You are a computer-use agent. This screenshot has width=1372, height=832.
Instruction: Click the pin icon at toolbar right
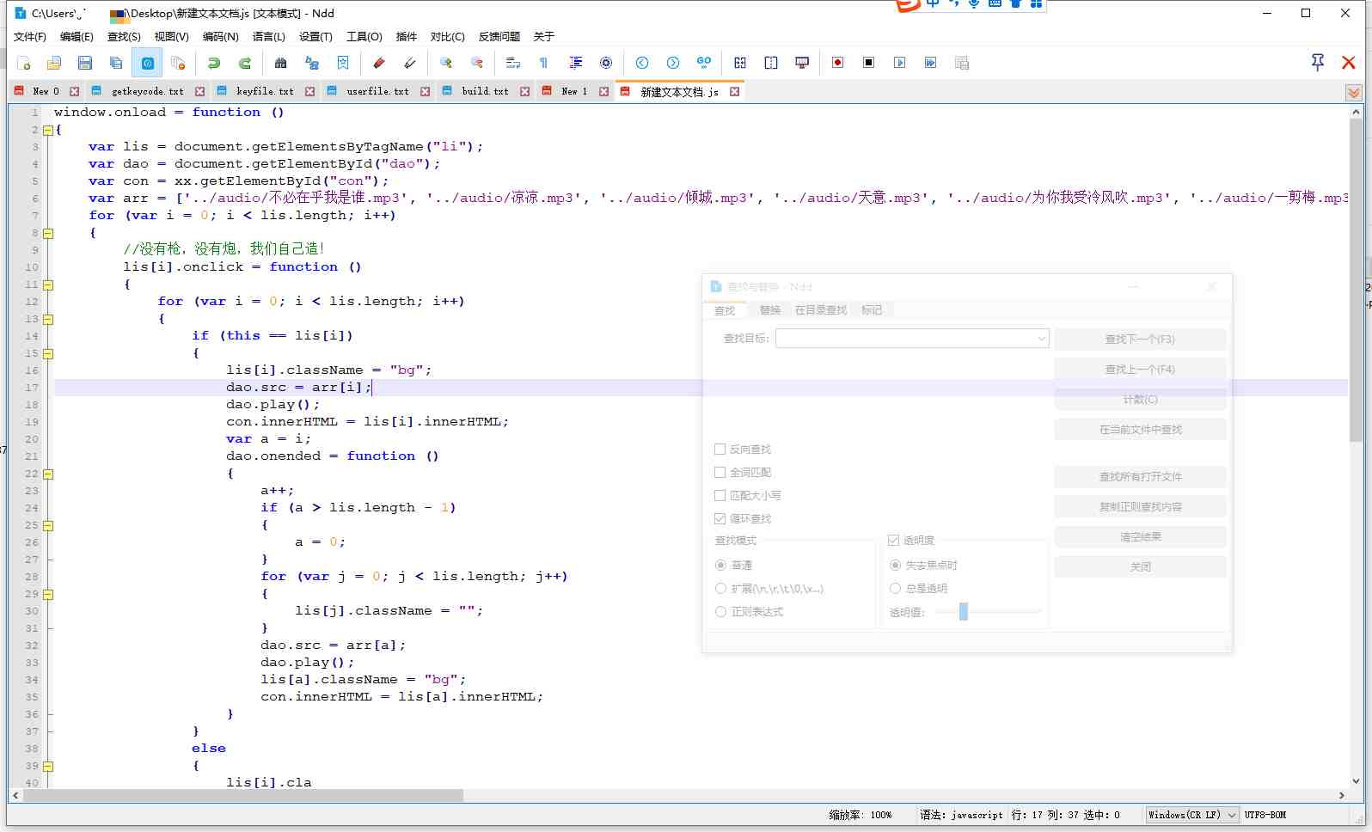(1317, 62)
